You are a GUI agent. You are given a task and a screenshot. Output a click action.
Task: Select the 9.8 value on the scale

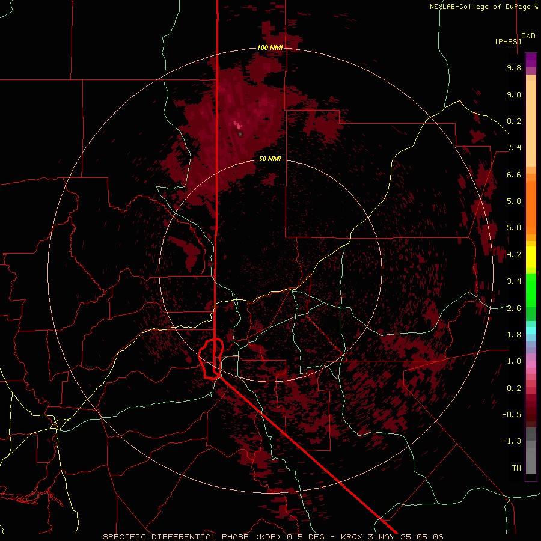(x=514, y=68)
